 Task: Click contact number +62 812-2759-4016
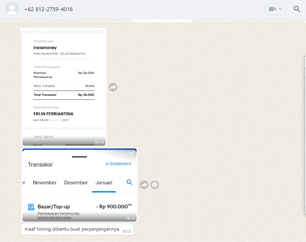pos(49,9)
